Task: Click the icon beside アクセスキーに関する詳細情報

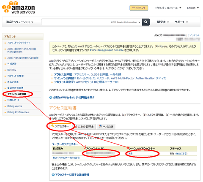Action: [x=53, y=175]
